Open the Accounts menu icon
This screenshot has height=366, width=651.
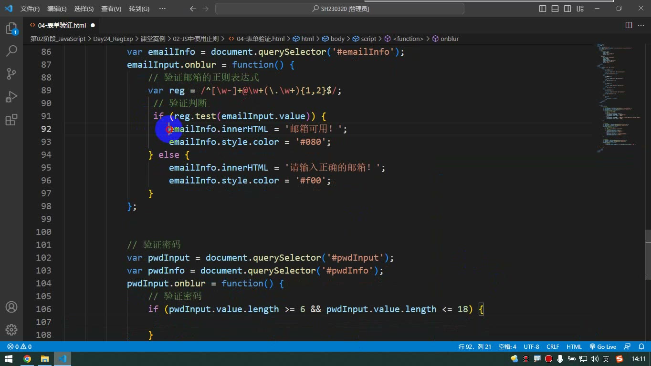tap(11, 307)
